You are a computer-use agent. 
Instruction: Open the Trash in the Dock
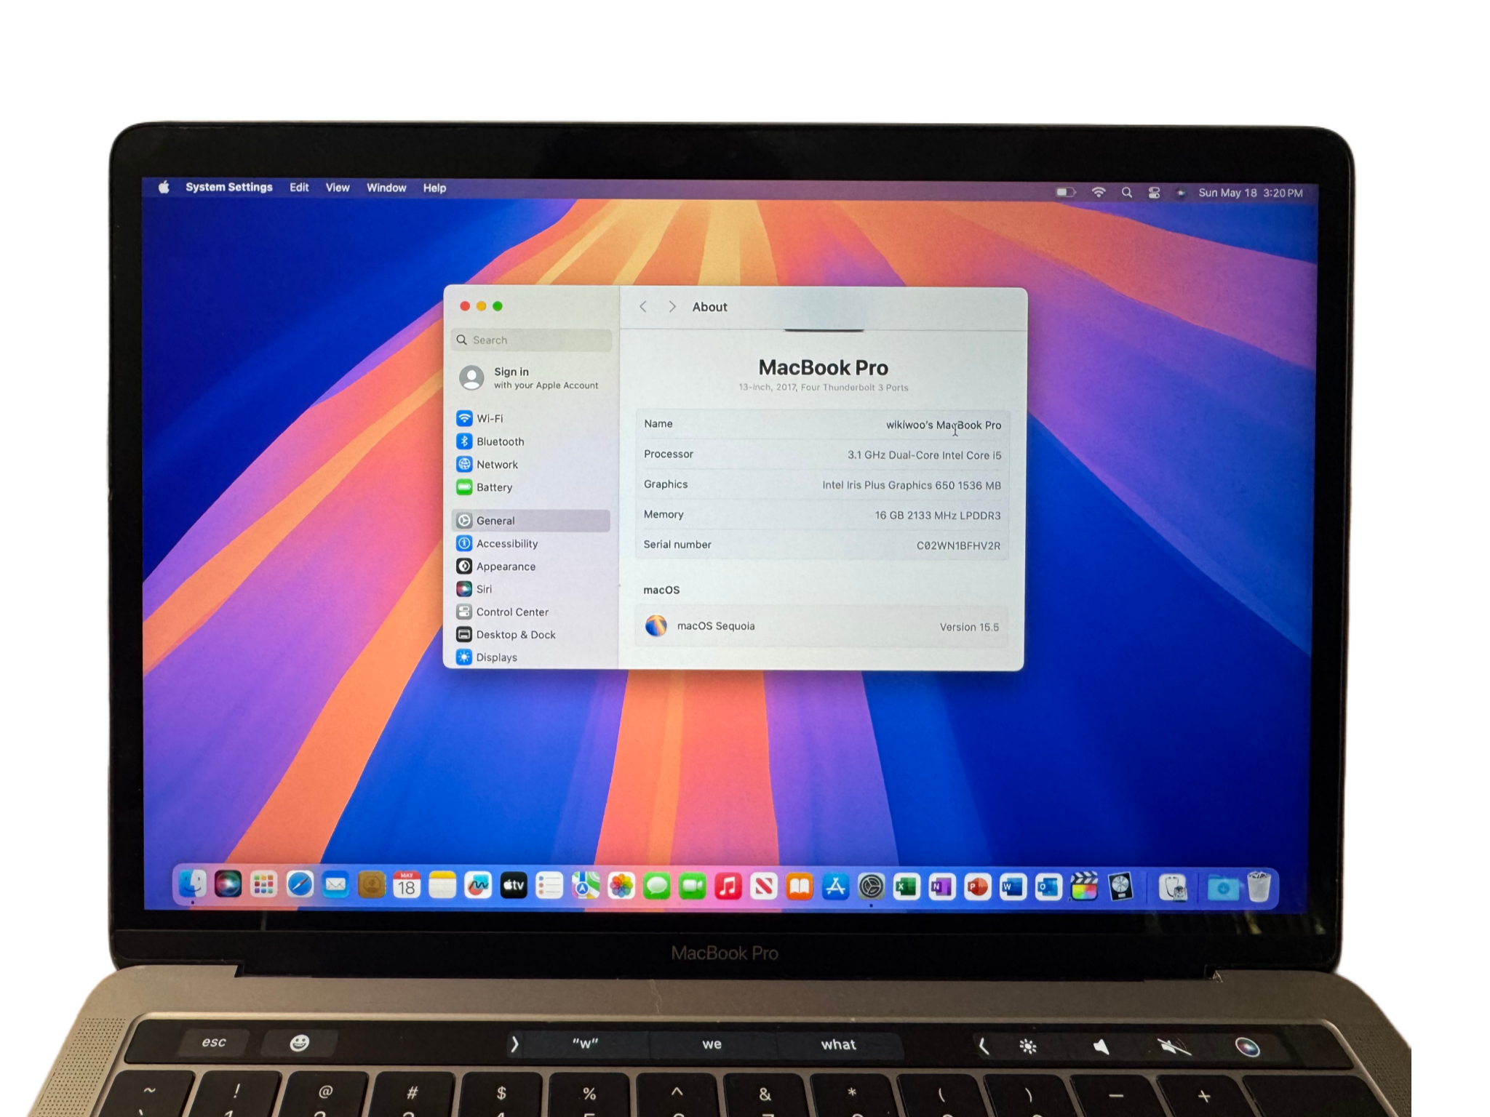pos(1259,887)
